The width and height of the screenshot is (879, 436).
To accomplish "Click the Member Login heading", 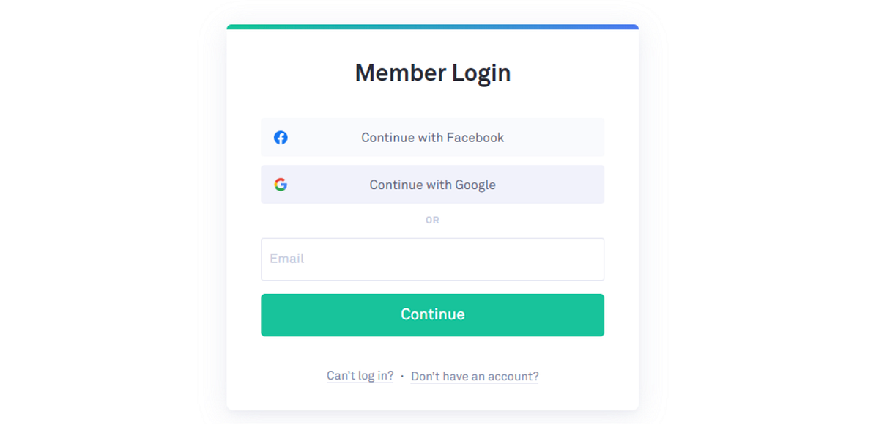I will (x=432, y=73).
